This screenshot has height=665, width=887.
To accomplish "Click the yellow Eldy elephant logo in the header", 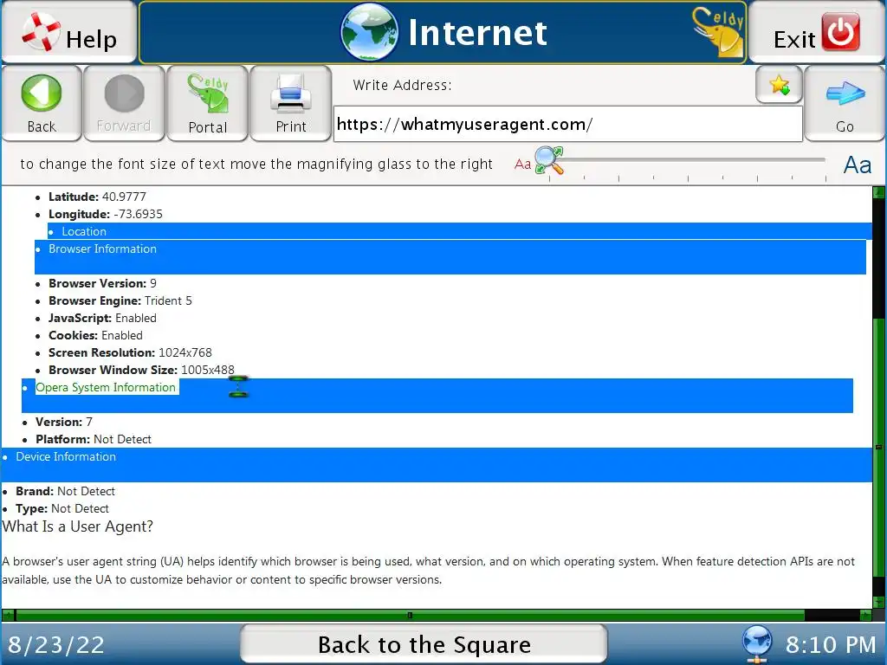I will pyautogui.click(x=718, y=32).
